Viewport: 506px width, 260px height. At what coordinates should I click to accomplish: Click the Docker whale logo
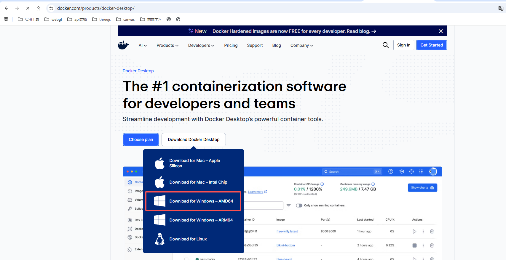coord(123,45)
